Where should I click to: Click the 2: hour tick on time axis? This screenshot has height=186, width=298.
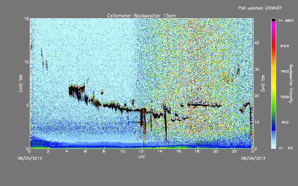point(49,151)
